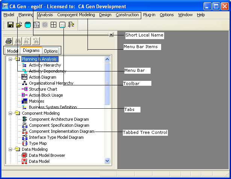Image resolution: width=231 pixels, height=179 pixels.
Task: Click the Activity Hierarchy icon
Action: (24, 65)
